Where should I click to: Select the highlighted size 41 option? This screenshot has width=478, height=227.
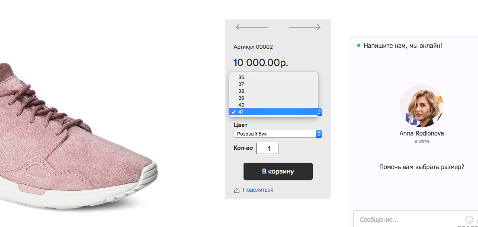click(x=273, y=112)
